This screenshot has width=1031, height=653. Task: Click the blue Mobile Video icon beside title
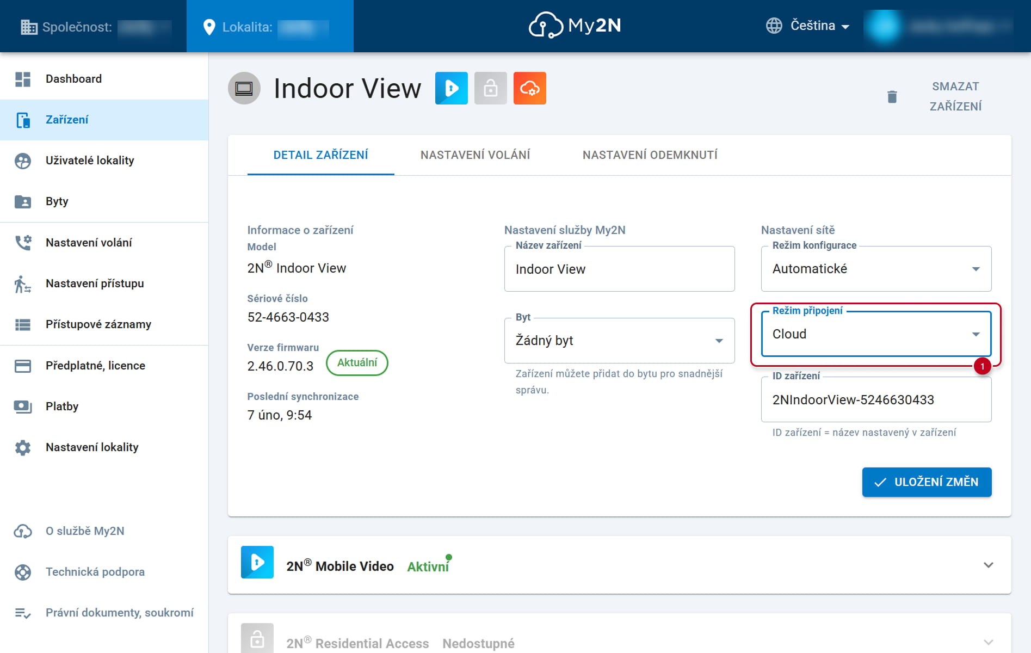[452, 88]
